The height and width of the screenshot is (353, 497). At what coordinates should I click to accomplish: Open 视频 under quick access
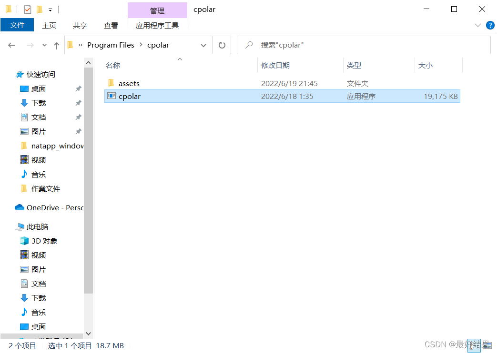pos(38,160)
